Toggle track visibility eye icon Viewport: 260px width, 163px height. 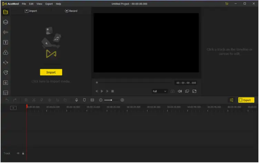[18, 154]
